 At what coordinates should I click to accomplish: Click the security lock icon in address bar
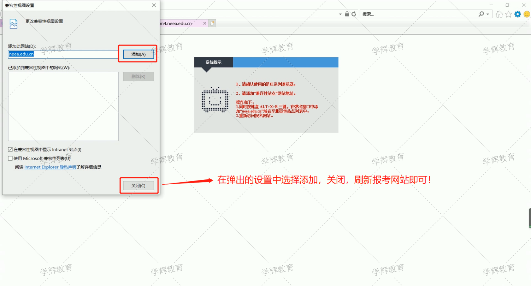point(347,14)
